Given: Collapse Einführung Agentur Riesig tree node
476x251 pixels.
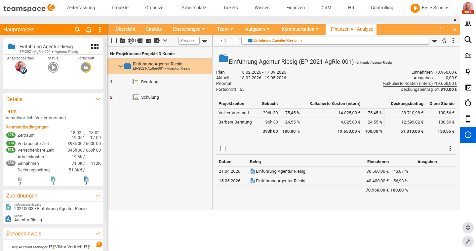Looking at the screenshot, I should tap(120, 66).
